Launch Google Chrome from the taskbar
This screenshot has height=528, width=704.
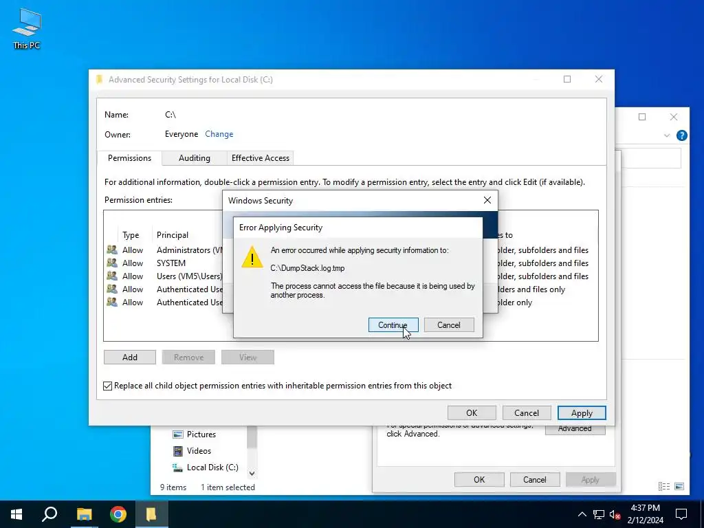[118, 514]
